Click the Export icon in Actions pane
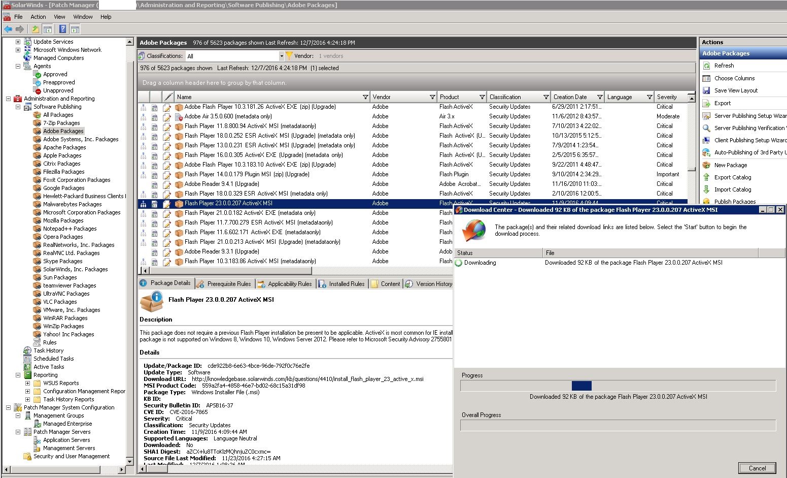787x478 pixels. (x=706, y=103)
